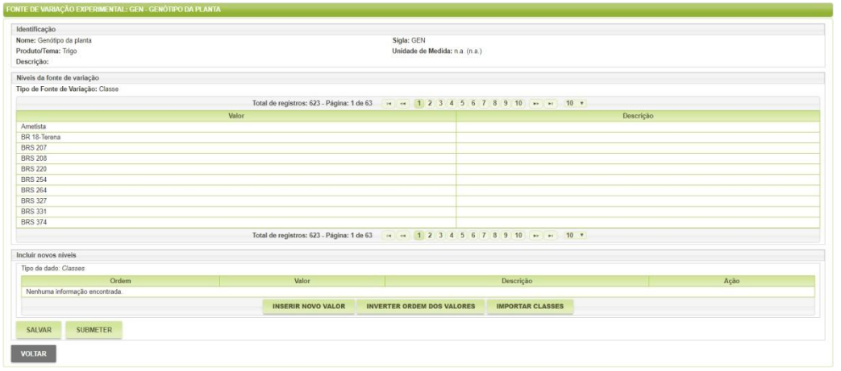Select page 5 in top paginator

[x=462, y=103]
